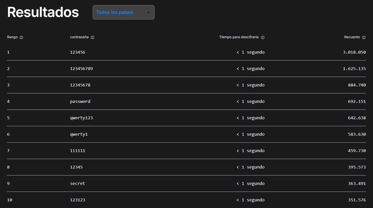Click the 123123 password in row 10
The height and width of the screenshot is (208, 373).
coord(78,200)
